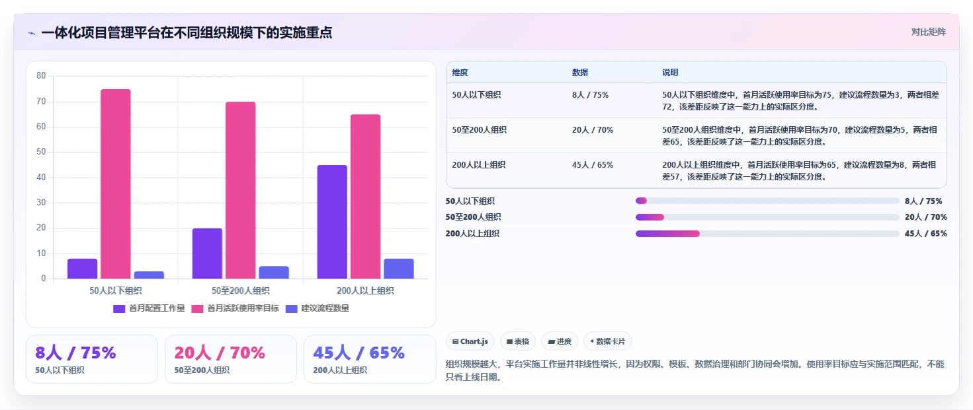Click table cell 200人以上组织

coord(479,165)
